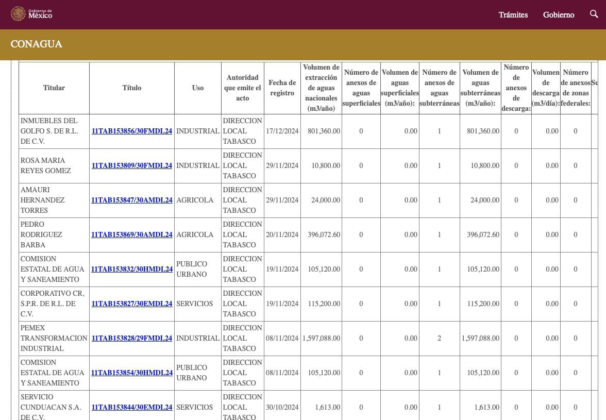This screenshot has width=606, height=420.
Task: Click extraction volume 10,800.00 in ROSA MARIA row
Action: coord(326,165)
